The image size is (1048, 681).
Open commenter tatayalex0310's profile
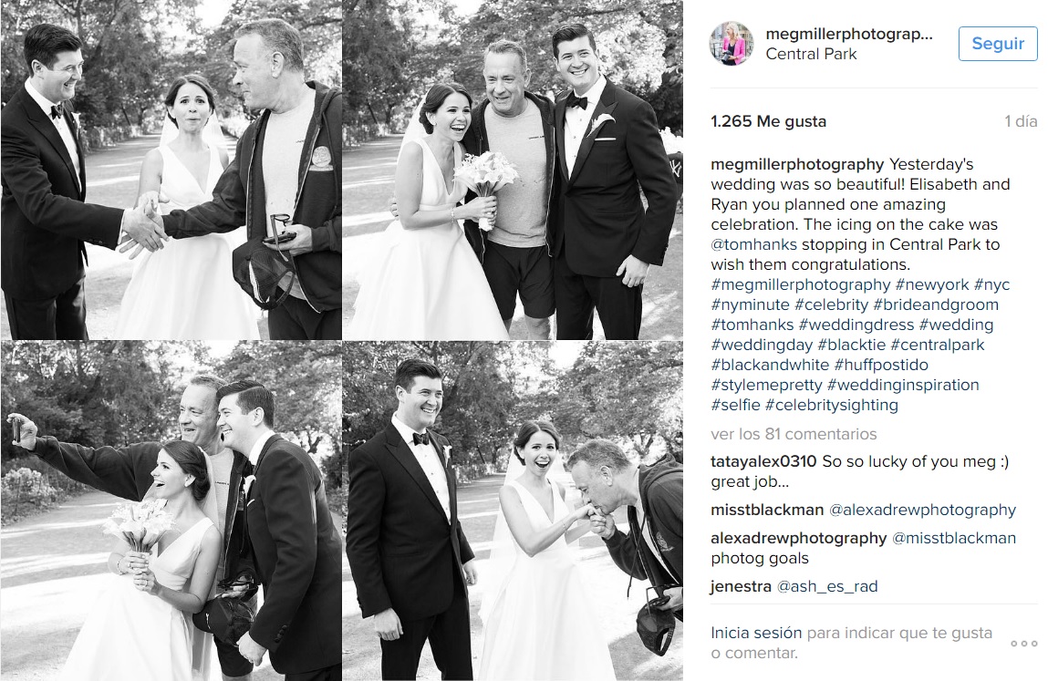click(x=763, y=462)
